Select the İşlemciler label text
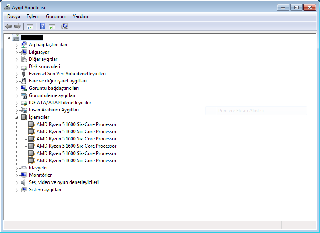Screen dimensions: 320x233 (x=39, y=117)
